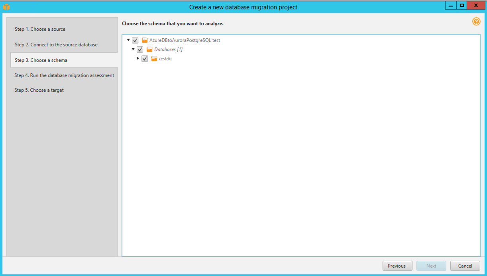Uncheck the AzureDBtoAuroraPostgreSQL test checkbox
This screenshot has height=276, width=487.
point(135,40)
